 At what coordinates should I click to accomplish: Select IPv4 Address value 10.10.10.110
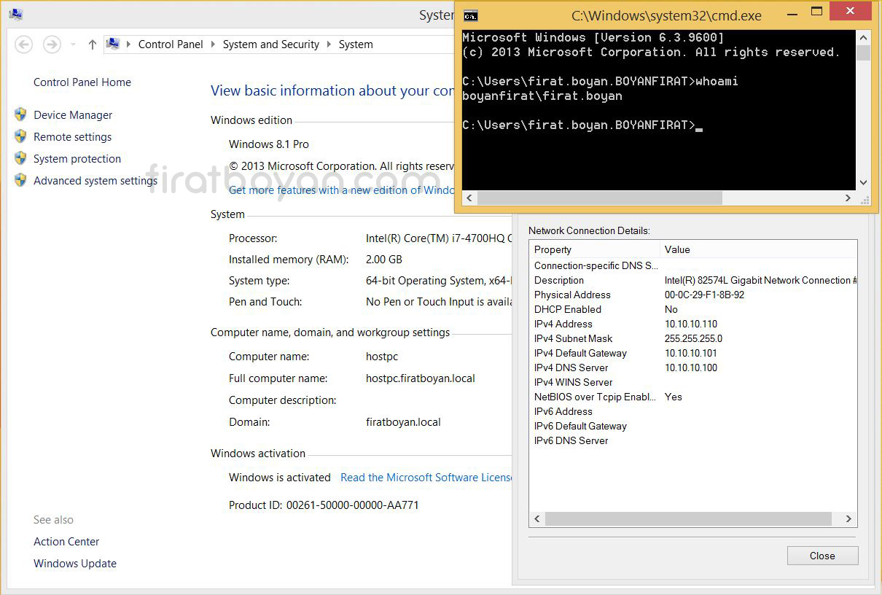pos(691,324)
